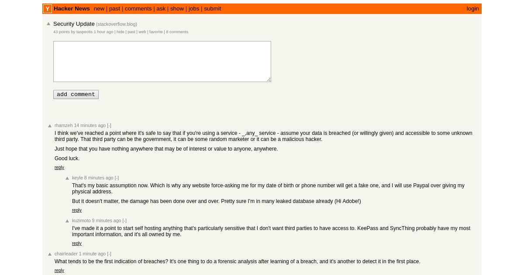Go to the 'jobs' section
The width and height of the screenshot is (524, 275).
[194, 9]
